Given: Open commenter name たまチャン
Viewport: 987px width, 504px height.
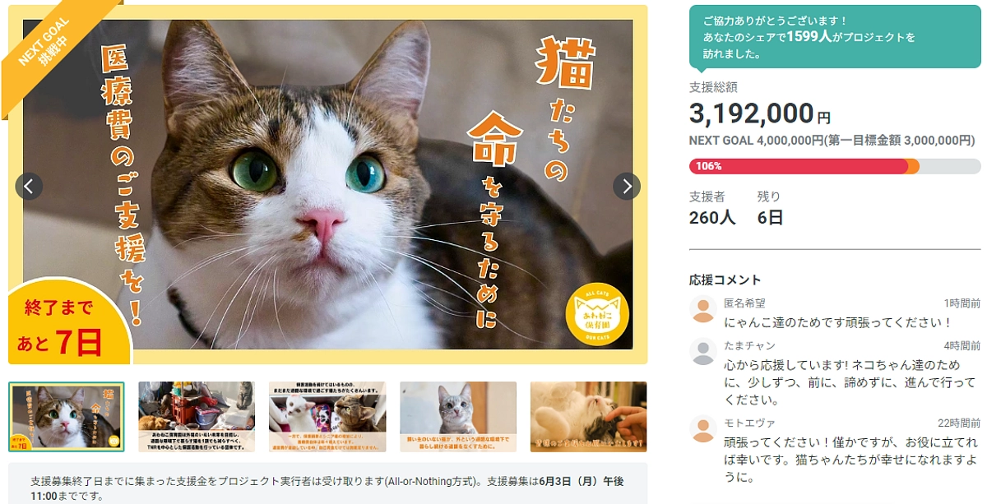Looking at the screenshot, I should [749, 345].
